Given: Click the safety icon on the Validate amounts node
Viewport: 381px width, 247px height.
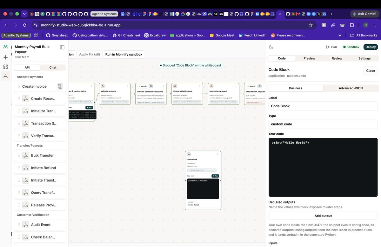Looking at the screenshot, I should coord(103,86).
